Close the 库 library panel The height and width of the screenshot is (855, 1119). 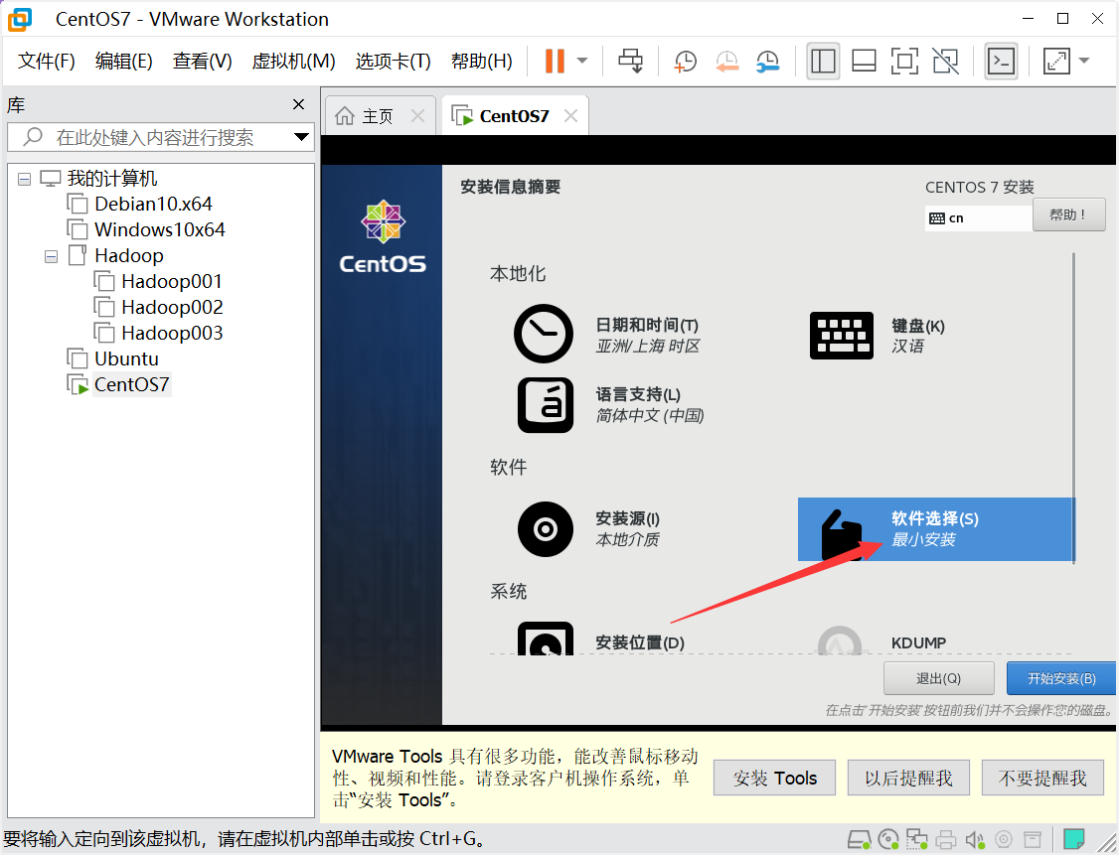298,105
